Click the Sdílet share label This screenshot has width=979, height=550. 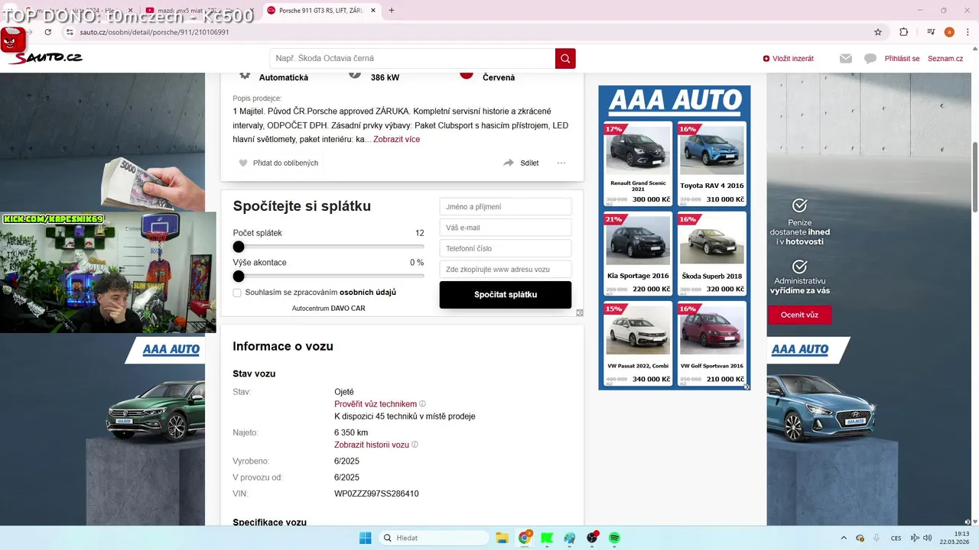pyautogui.click(x=529, y=163)
